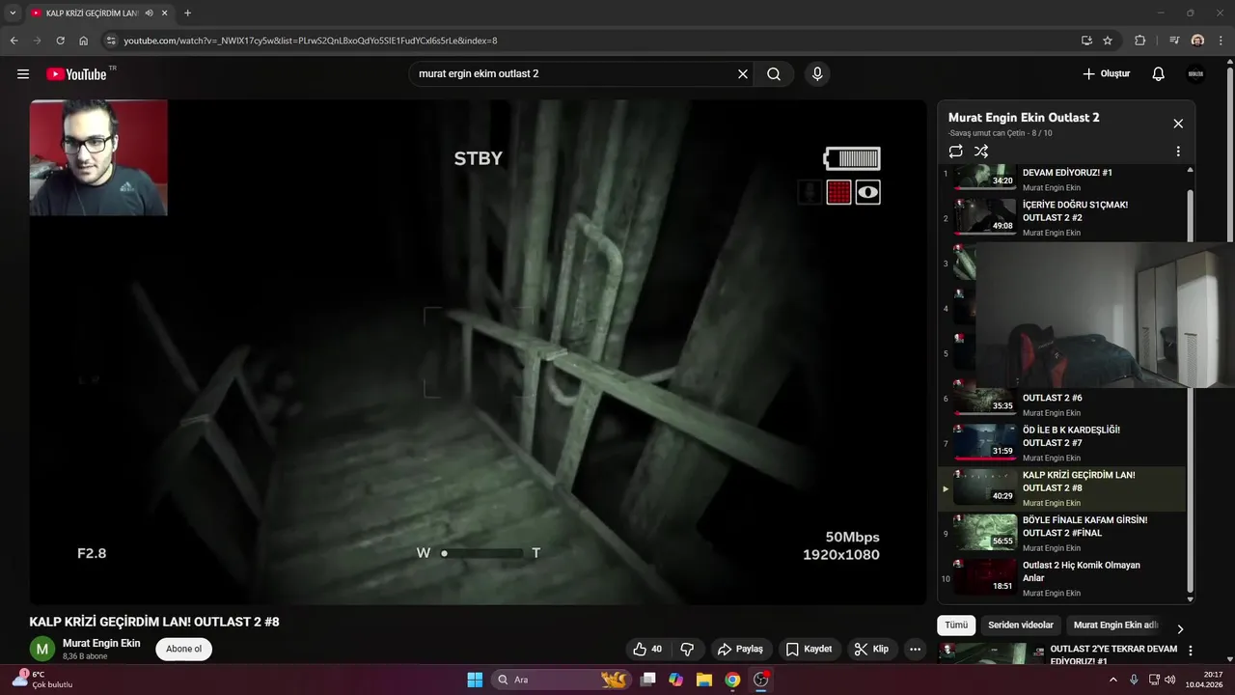Screen dimensions: 1235x695
Task: Reload the page
Action: (x=60, y=41)
